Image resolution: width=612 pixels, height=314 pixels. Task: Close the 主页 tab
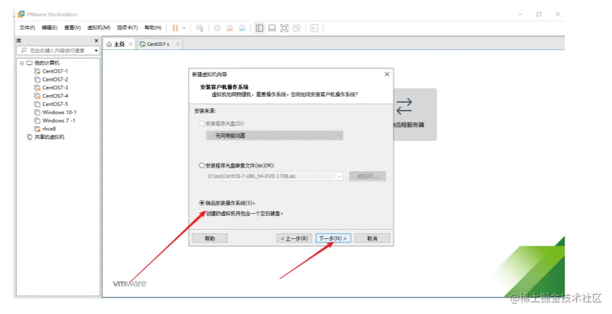coord(131,44)
